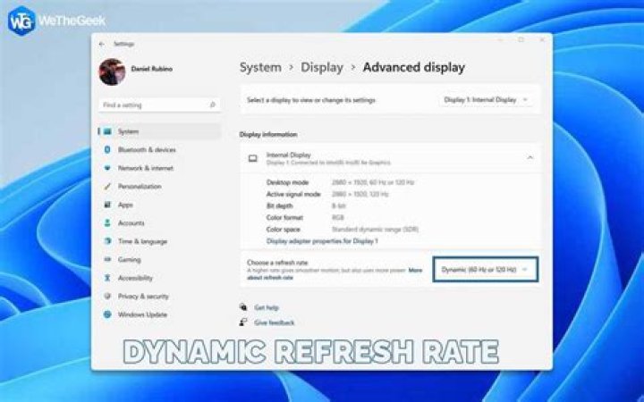Image resolution: width=644 pixels, height=402 pixels.
Task: Click the Internal Display monitor icon
Action: coord(253,158)
